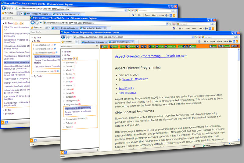Select 'Design Principles from Design Patterns' item
This screenshot has width=244, height=163.
coord(78,113)
